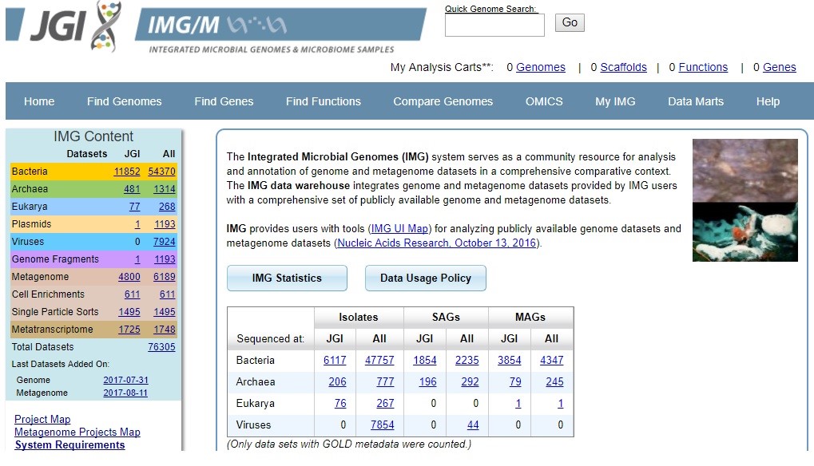Open Metatranscriptome All count 1748

[x=165, y=330]
